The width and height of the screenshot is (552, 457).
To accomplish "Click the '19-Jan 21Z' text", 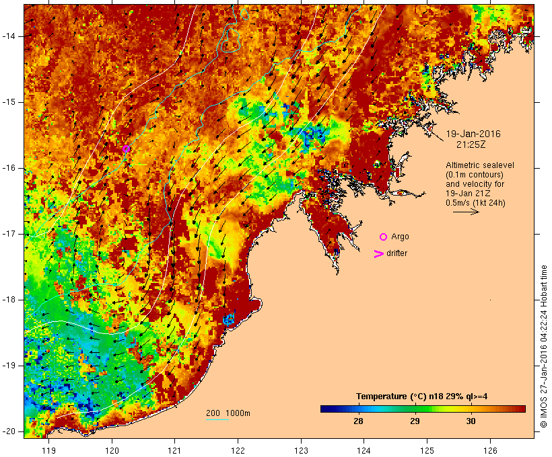I will [468, 194].
